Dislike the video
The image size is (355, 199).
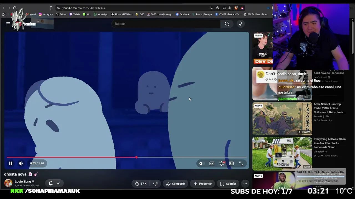155,184
